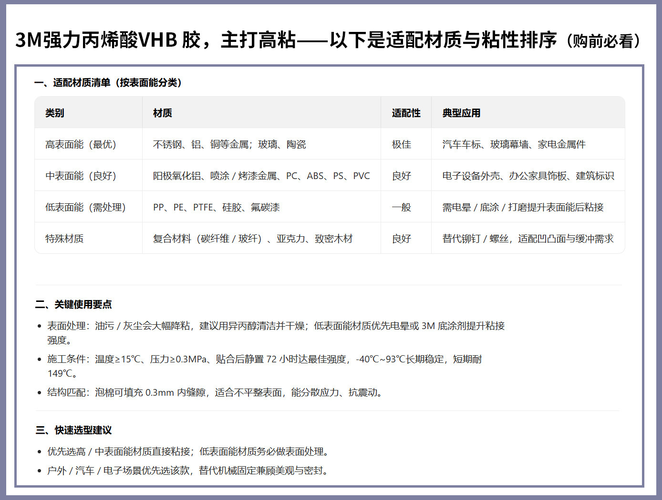Viewport: 662px width, 500px height.
Task: Click the title starting "3M强力丙烯酸VHB 胶"
Action: click(329, 40)
